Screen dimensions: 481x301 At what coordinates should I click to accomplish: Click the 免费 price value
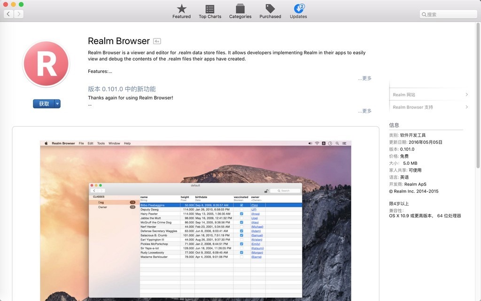[x=404, y=156]
